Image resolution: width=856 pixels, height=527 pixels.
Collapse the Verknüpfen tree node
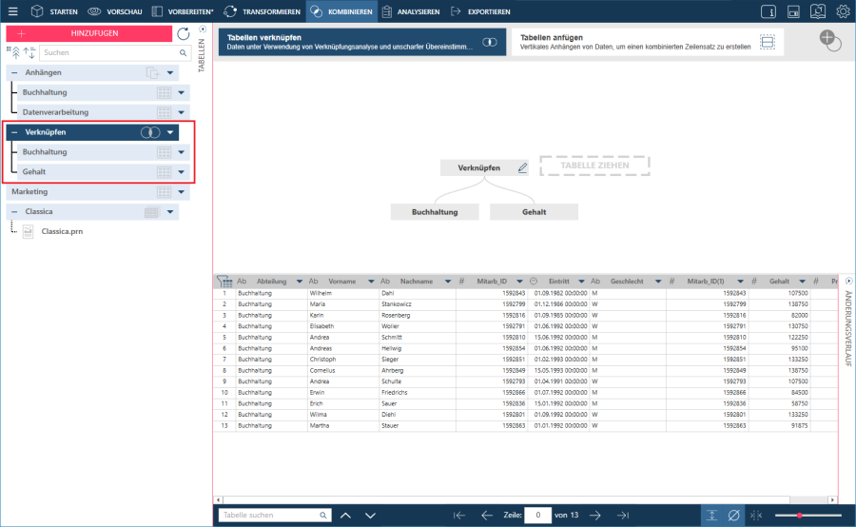(x=14, y=132)
